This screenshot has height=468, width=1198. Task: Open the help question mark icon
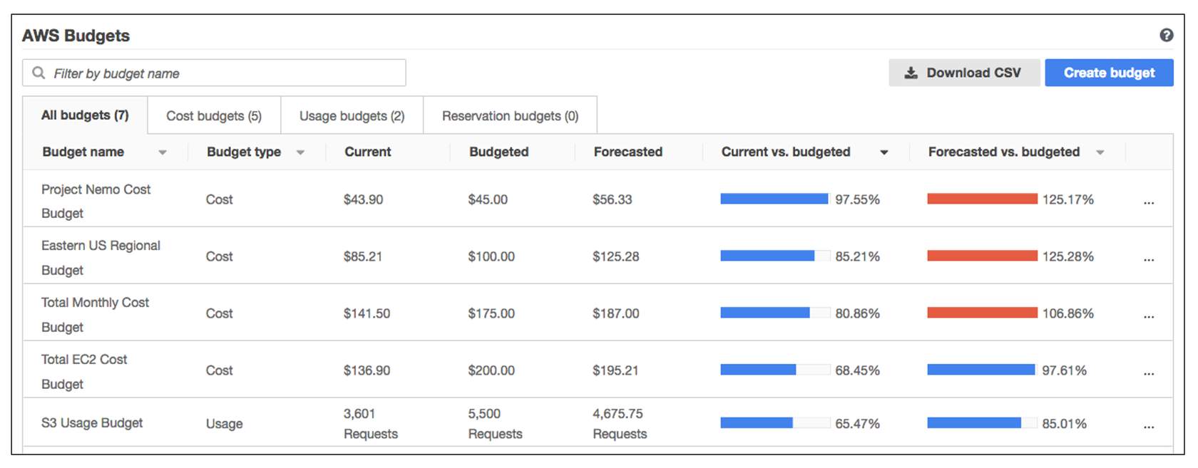1167,35
